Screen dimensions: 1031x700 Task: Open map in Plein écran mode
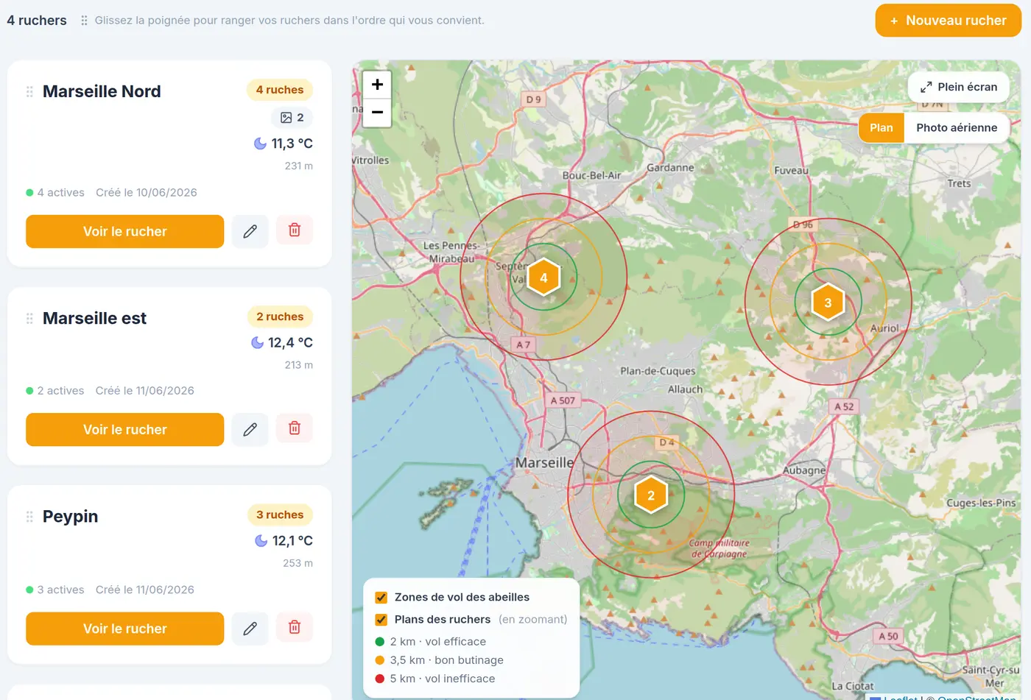coord(959,87)
